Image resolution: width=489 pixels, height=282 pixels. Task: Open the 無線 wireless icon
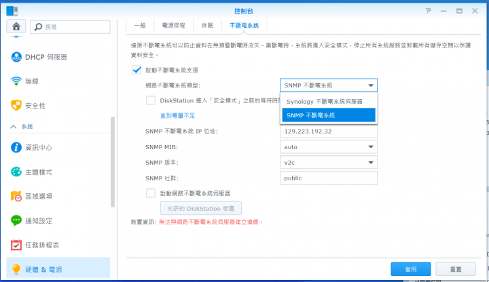16,81
